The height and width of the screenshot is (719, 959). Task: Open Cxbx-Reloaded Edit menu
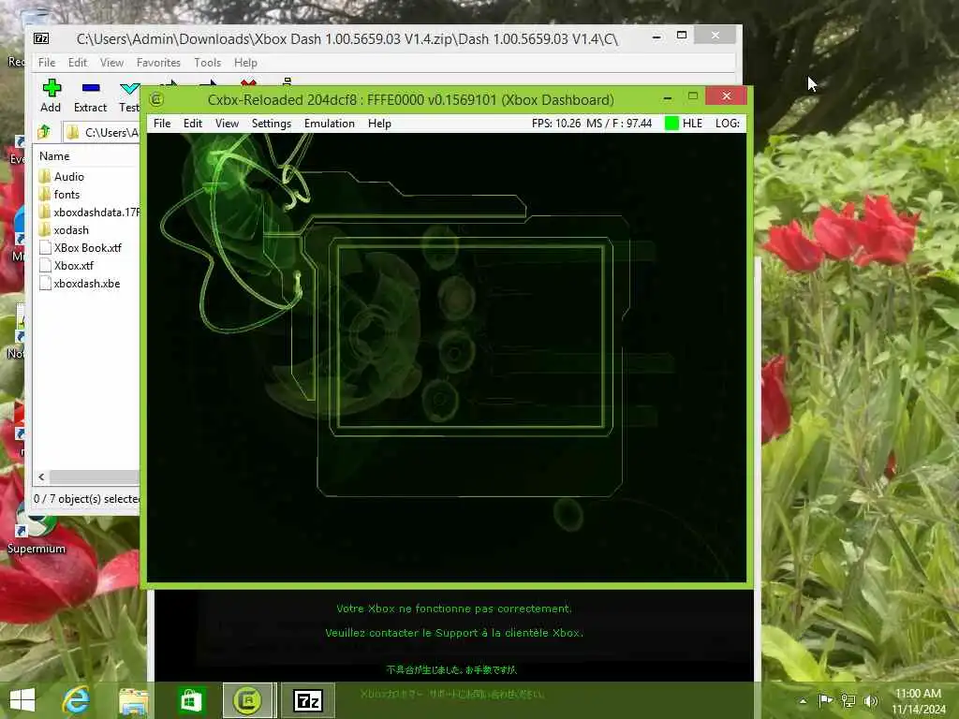point(193,124)
